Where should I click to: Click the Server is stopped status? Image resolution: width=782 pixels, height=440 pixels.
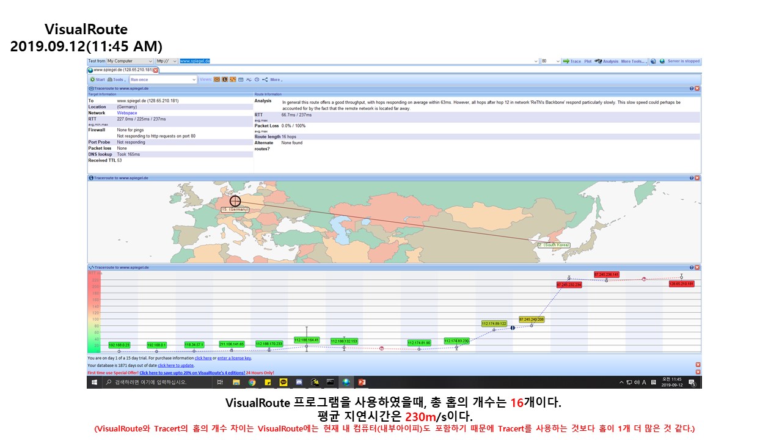pos(684,61)
